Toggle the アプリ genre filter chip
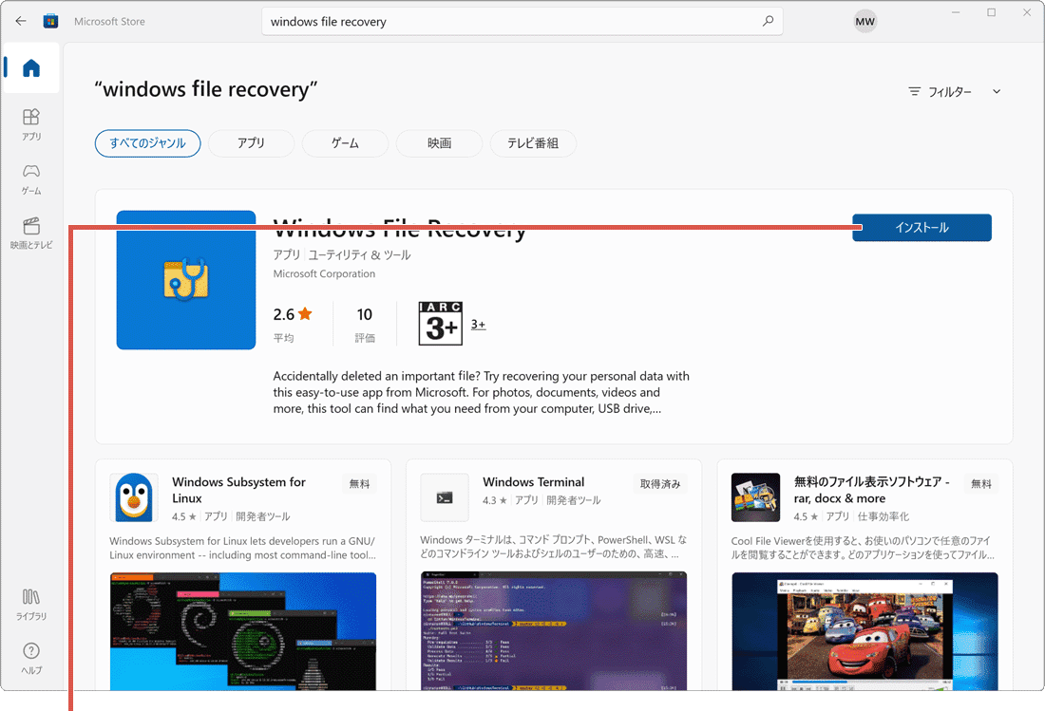 click(x=250, y=143)
